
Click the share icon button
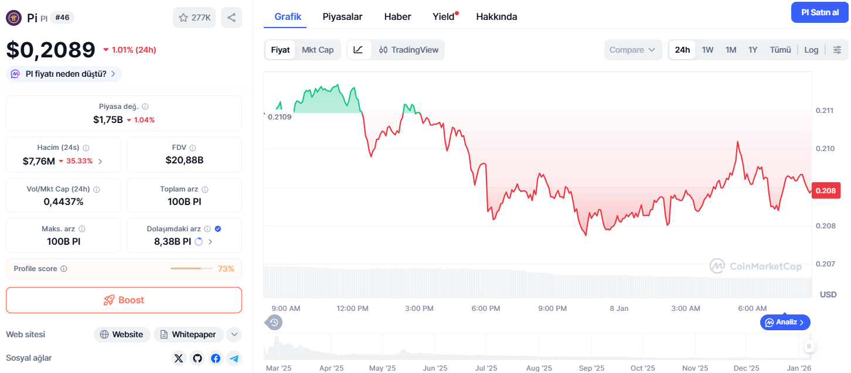pyautogui.click(x=232, y=18)
